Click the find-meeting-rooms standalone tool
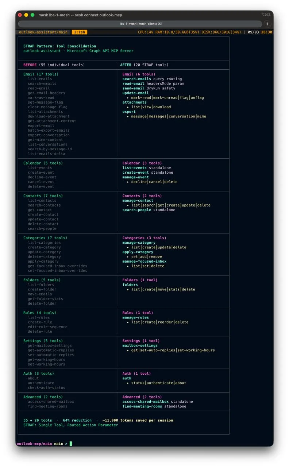The height and width of the screenshot is (467, 289). pyautogui.click(x=142, y=406)
